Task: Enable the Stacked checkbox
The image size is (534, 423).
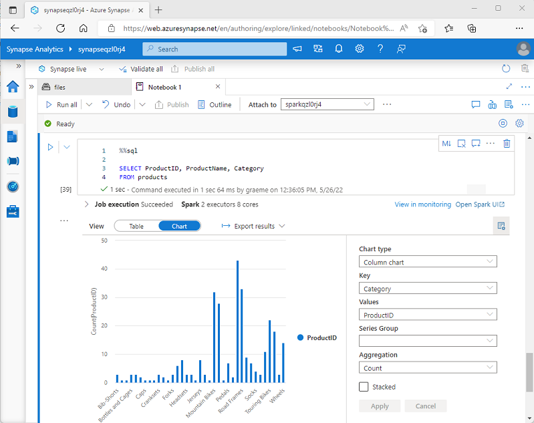Action: pos(364,387)
